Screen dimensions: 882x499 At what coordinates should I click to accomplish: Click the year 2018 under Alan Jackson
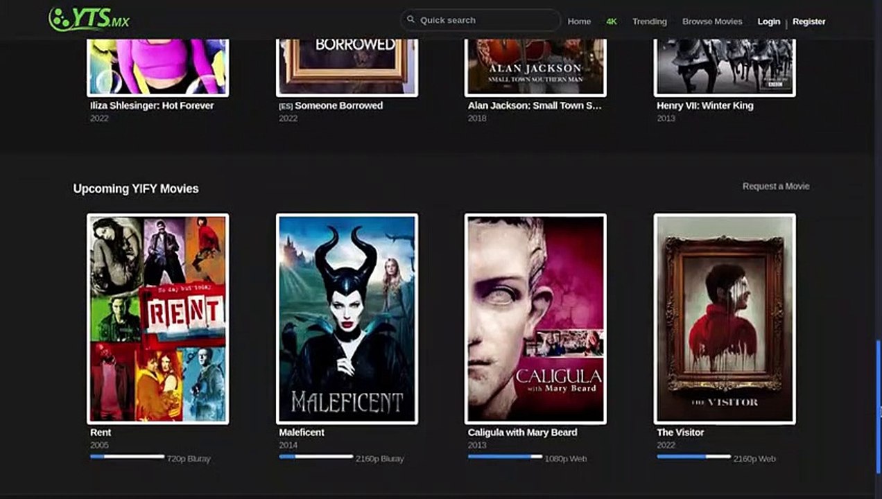click(x=477, y=119)
